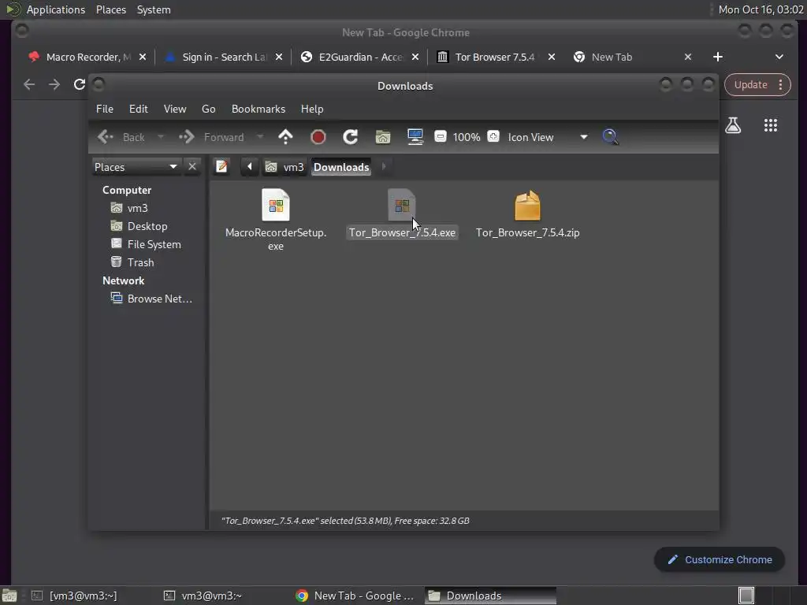Select MacroRecorderSetup.exe file icon

pos(275,206)
